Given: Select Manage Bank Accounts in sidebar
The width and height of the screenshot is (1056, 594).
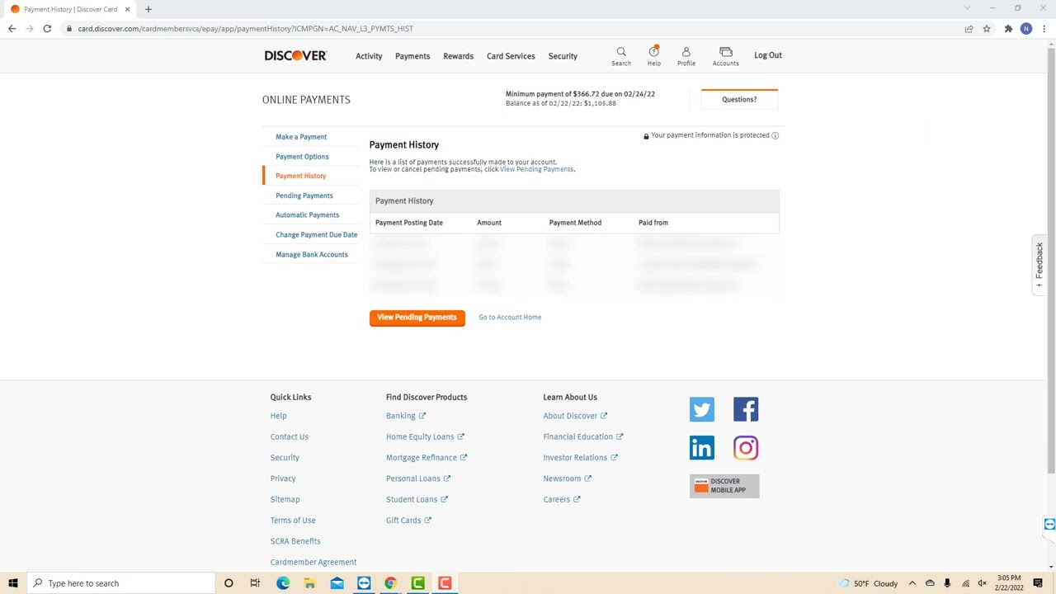Looking at the screenshot, I should (x=312, y=255).
